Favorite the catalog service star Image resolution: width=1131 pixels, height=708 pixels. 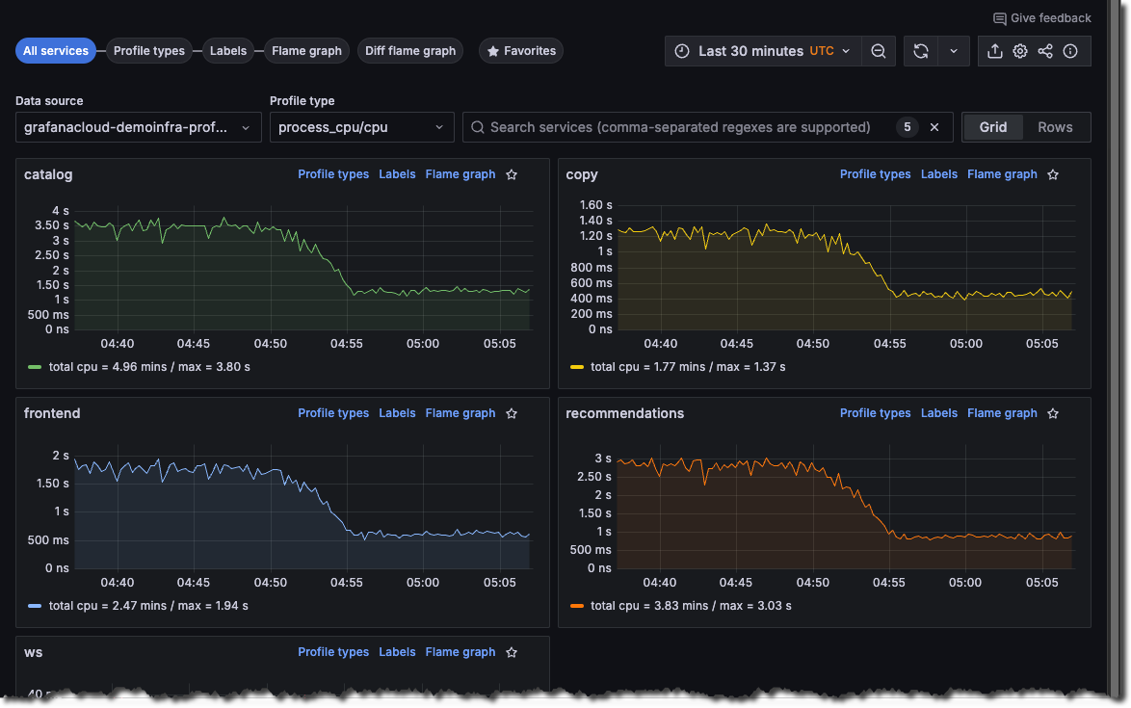click(x=513, y=174)
